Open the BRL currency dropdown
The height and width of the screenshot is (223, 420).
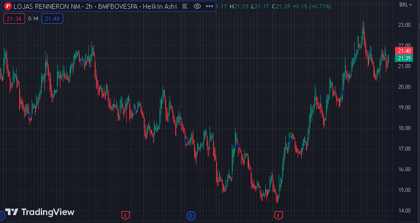tap(406, 4)
